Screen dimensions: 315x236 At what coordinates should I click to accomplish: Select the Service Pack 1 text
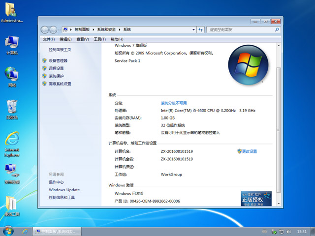coord(127,61)
